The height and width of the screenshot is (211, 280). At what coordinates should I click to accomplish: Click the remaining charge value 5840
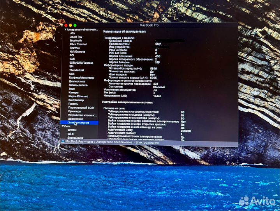[x=153, y=68]
